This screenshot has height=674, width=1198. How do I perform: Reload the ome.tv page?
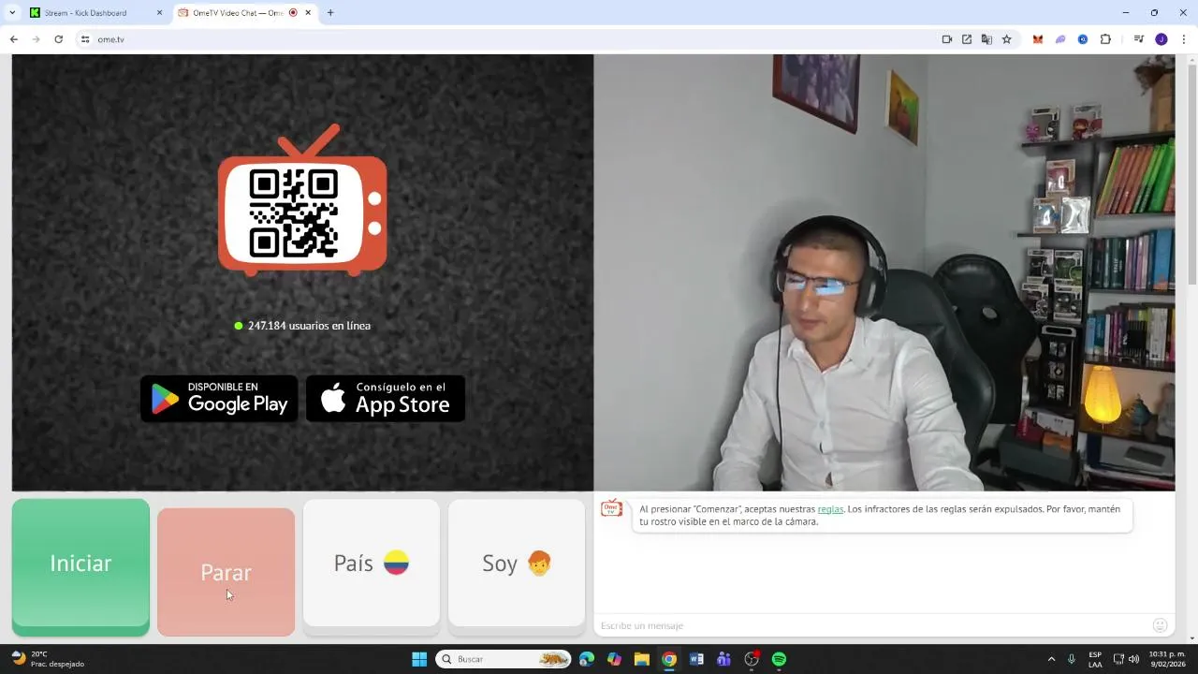(58, 39)
